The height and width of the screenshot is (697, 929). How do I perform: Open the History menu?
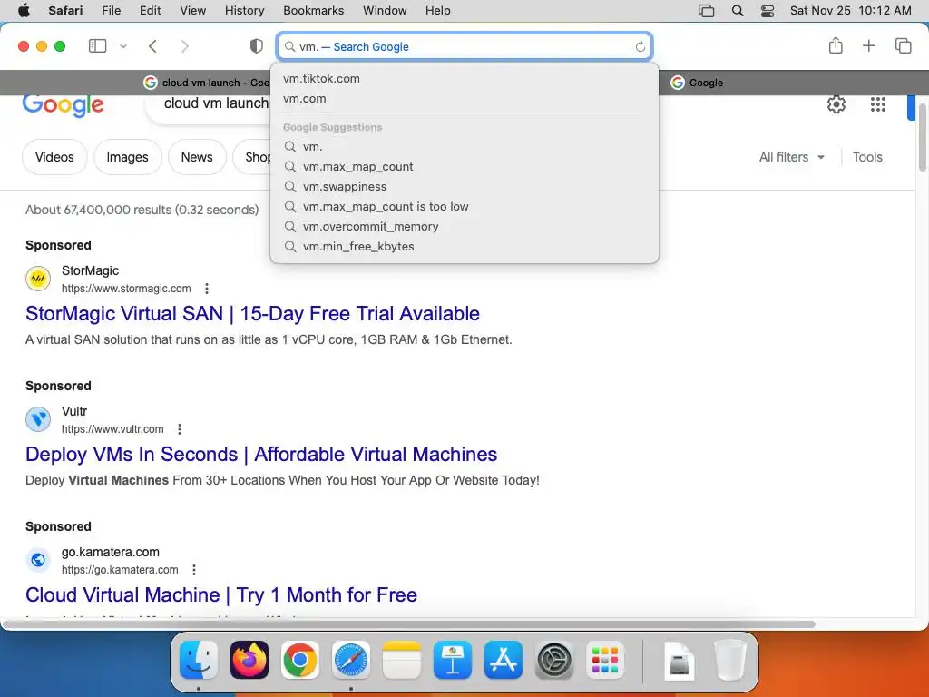pyautogui.click(x=244, y=10)
